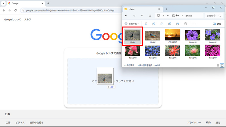Click the Share icon in Explorer toolbar
Screen dimensions: 226x127
[177, 24]
